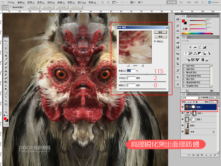
Task: Expand the 色阶 presets list item
Action: tap(184, 65)
